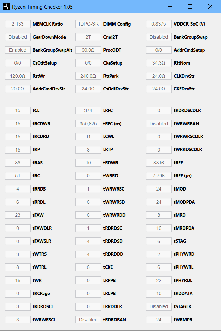Click the tREF value field

click(x=159, y=163)
